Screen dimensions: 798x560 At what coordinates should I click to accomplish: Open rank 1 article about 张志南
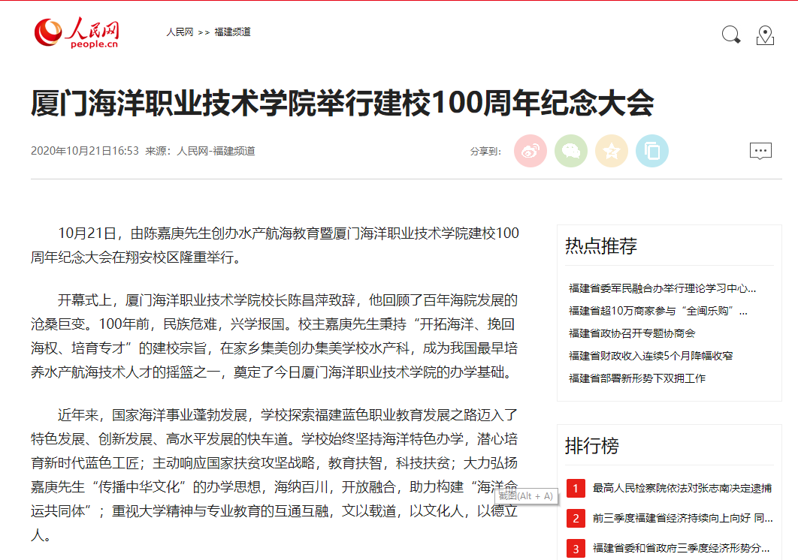pos(682,489)
